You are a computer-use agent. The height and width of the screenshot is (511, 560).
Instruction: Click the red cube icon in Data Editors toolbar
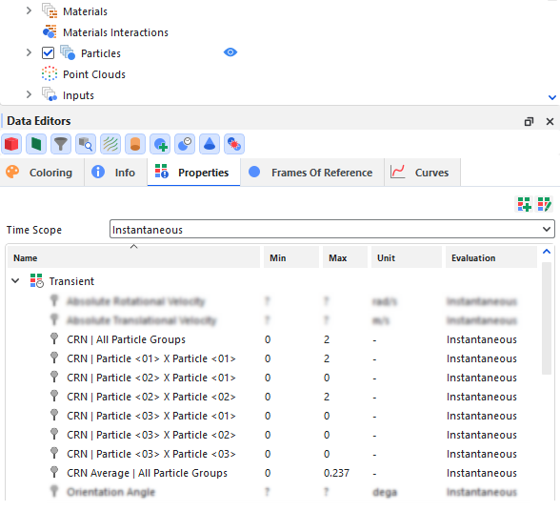coord(11,144)
